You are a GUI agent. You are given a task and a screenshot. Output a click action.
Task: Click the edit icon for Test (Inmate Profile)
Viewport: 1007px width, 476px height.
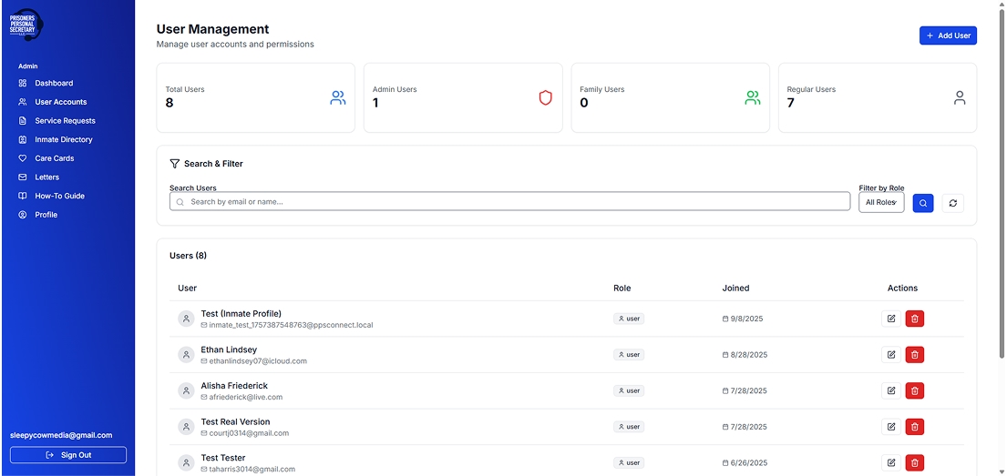pyautogui.click(x=890, y=319)
